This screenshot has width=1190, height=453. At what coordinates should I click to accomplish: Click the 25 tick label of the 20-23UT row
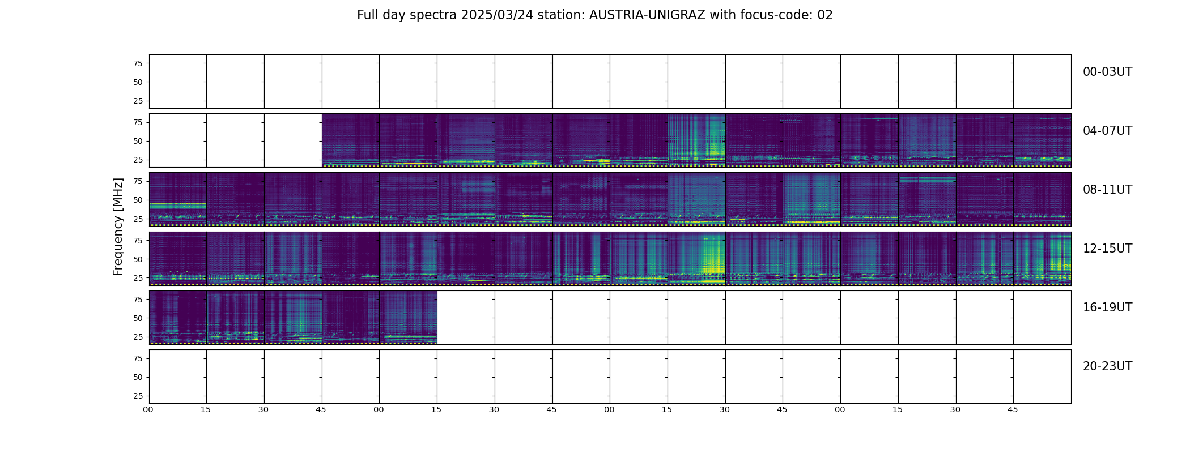(x=138, y=396)
